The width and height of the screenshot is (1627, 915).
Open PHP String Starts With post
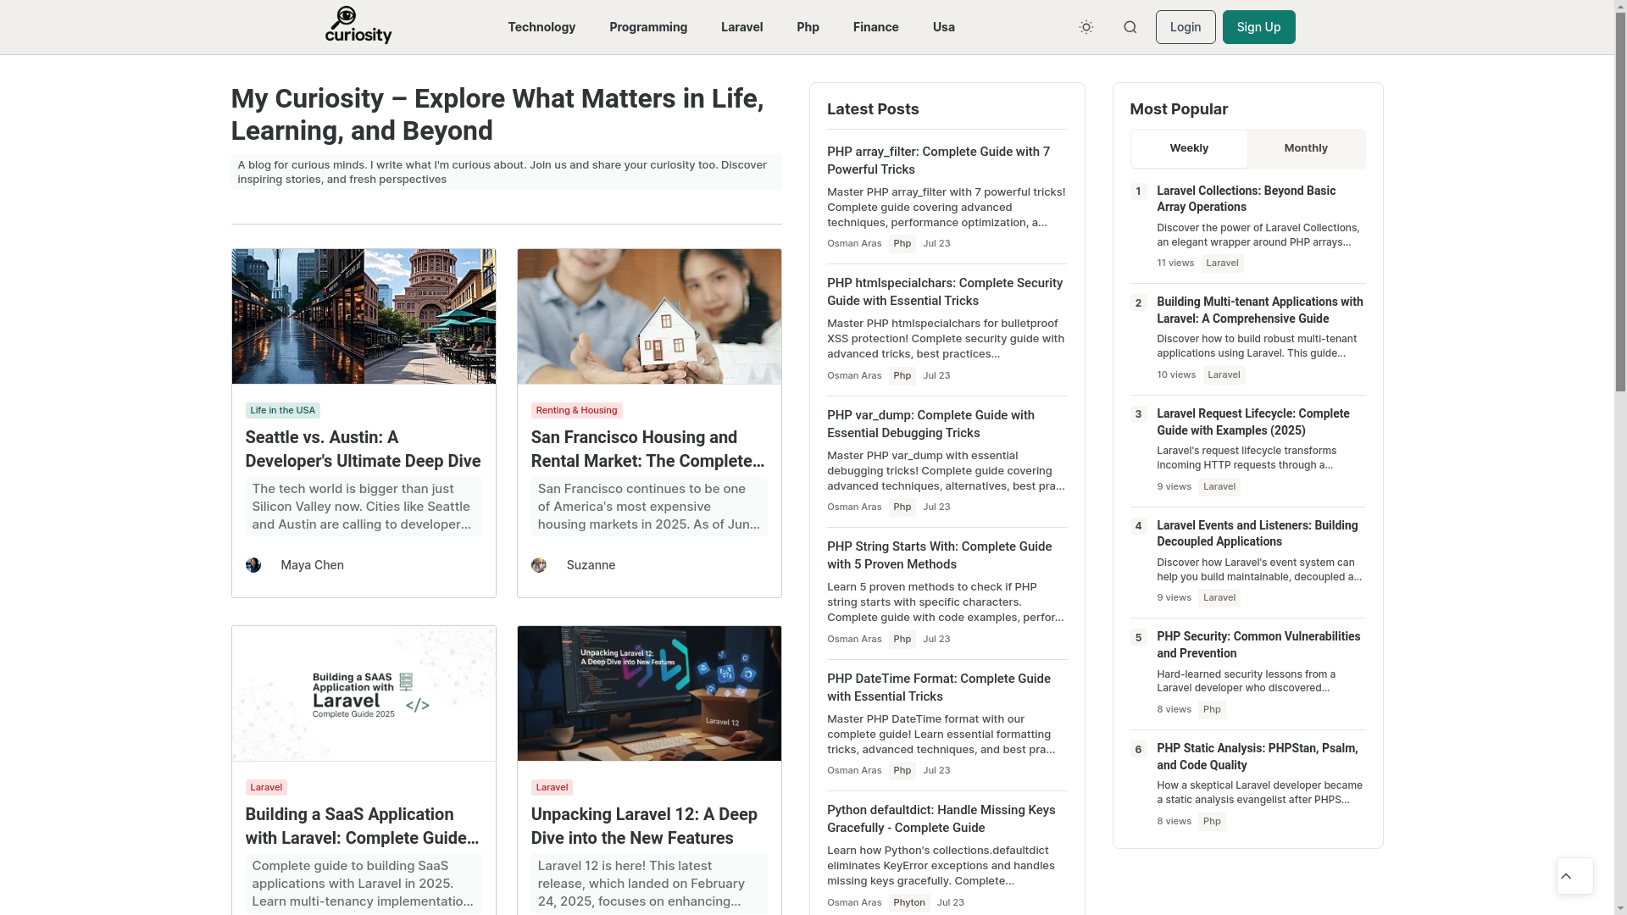click(939, 555)
